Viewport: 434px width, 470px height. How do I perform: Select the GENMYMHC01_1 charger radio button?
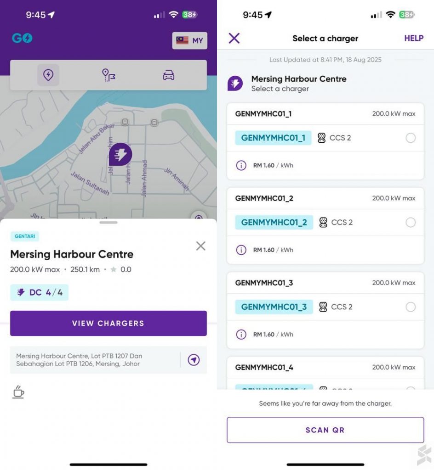tap(411, 138)
